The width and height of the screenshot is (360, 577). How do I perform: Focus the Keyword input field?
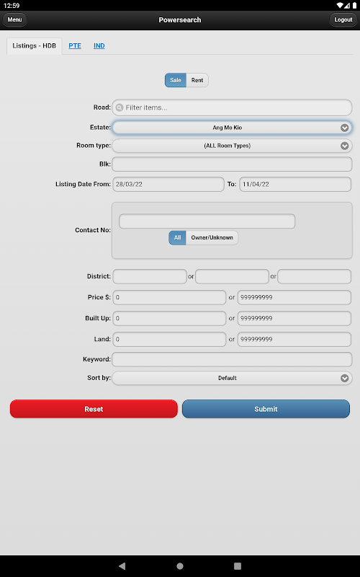232,359
